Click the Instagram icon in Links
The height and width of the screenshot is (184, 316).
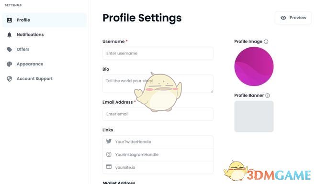click(109, 154)
